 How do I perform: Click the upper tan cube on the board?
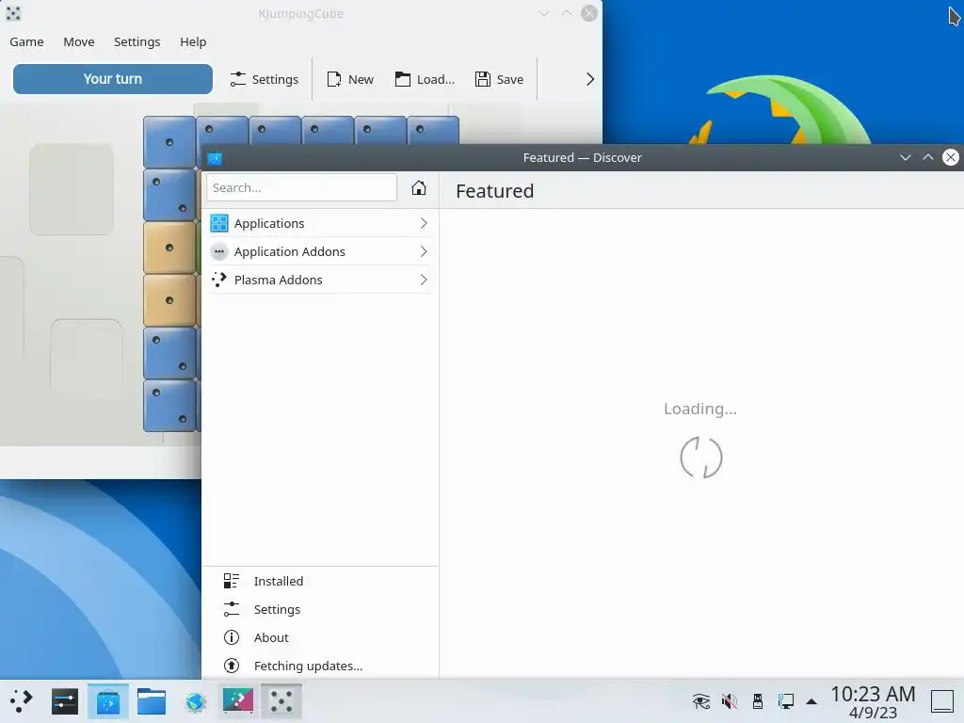pyautogui.click(x=169, y=248)
